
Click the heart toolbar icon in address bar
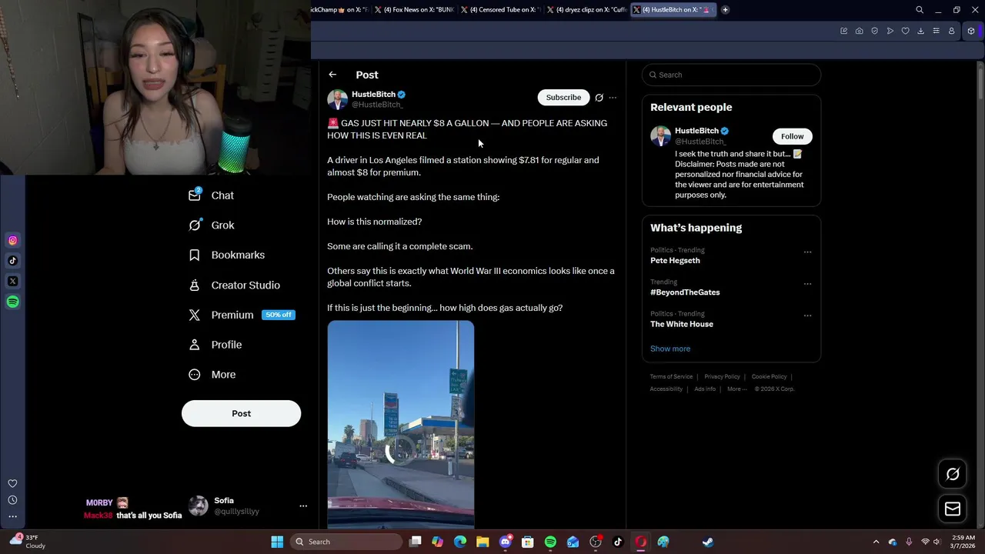click(x=905, y=31)
